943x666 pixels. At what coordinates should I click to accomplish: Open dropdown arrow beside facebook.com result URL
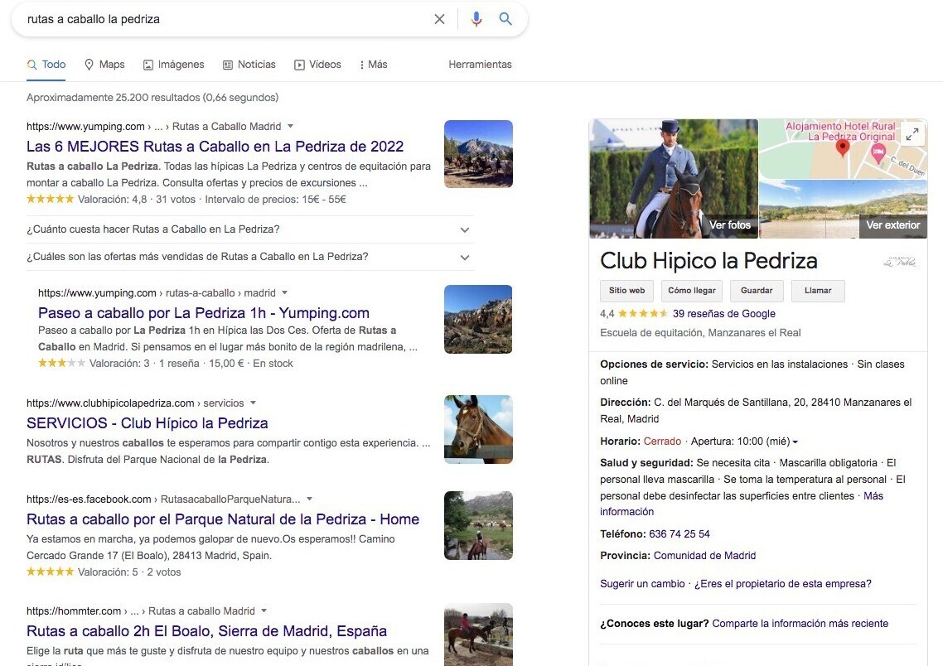pos(310,499)
